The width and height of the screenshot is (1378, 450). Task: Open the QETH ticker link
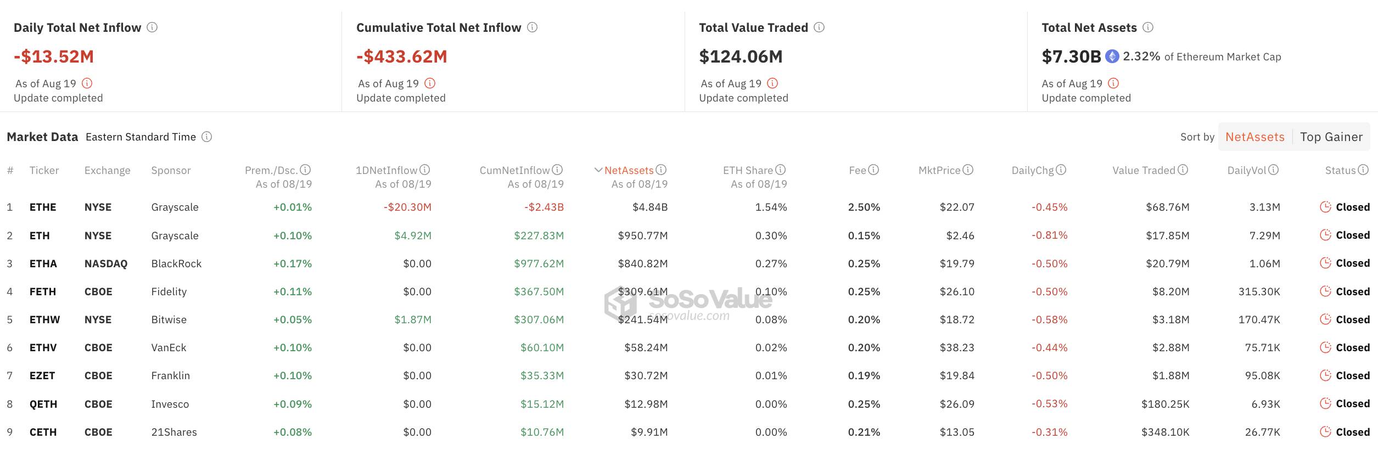(43, 404)
